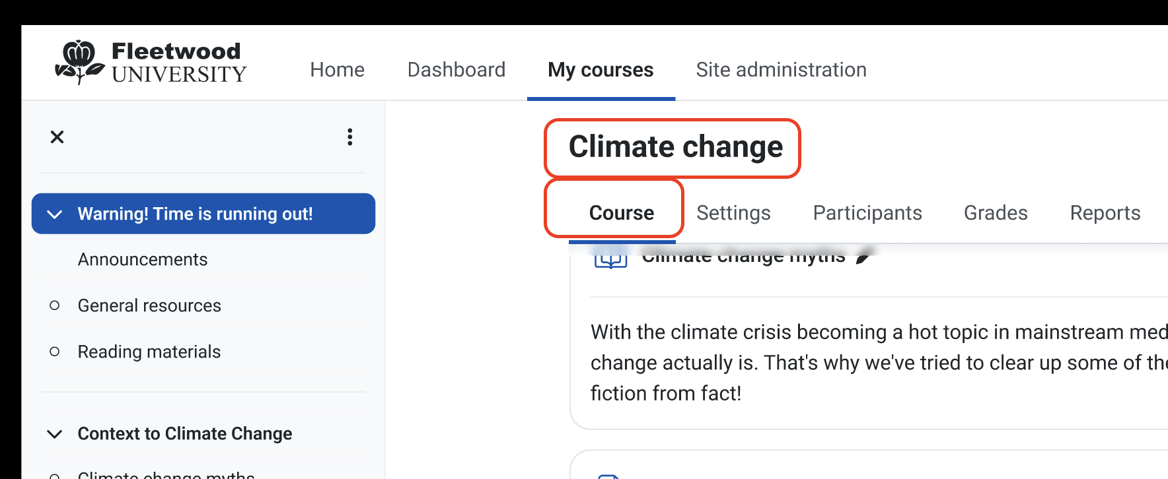Close the course index drawer
This screenshot has width=1168, height=479.
[57, 137]
